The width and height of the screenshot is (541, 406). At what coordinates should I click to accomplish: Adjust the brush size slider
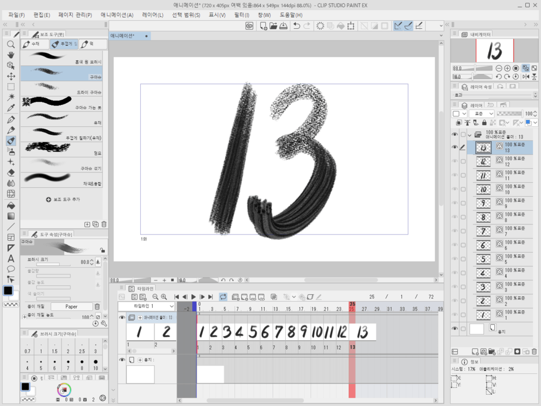coord(53,264)
